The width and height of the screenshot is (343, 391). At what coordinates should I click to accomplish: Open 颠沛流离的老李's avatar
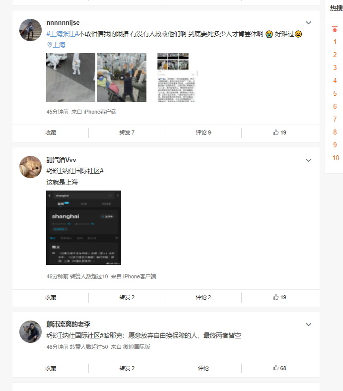(30, 331)
